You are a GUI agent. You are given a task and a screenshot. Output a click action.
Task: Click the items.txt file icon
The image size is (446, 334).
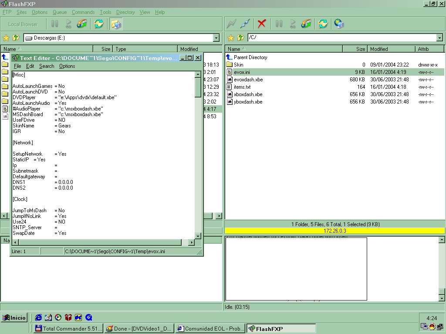pyautogui.click(x=229, y=87)
